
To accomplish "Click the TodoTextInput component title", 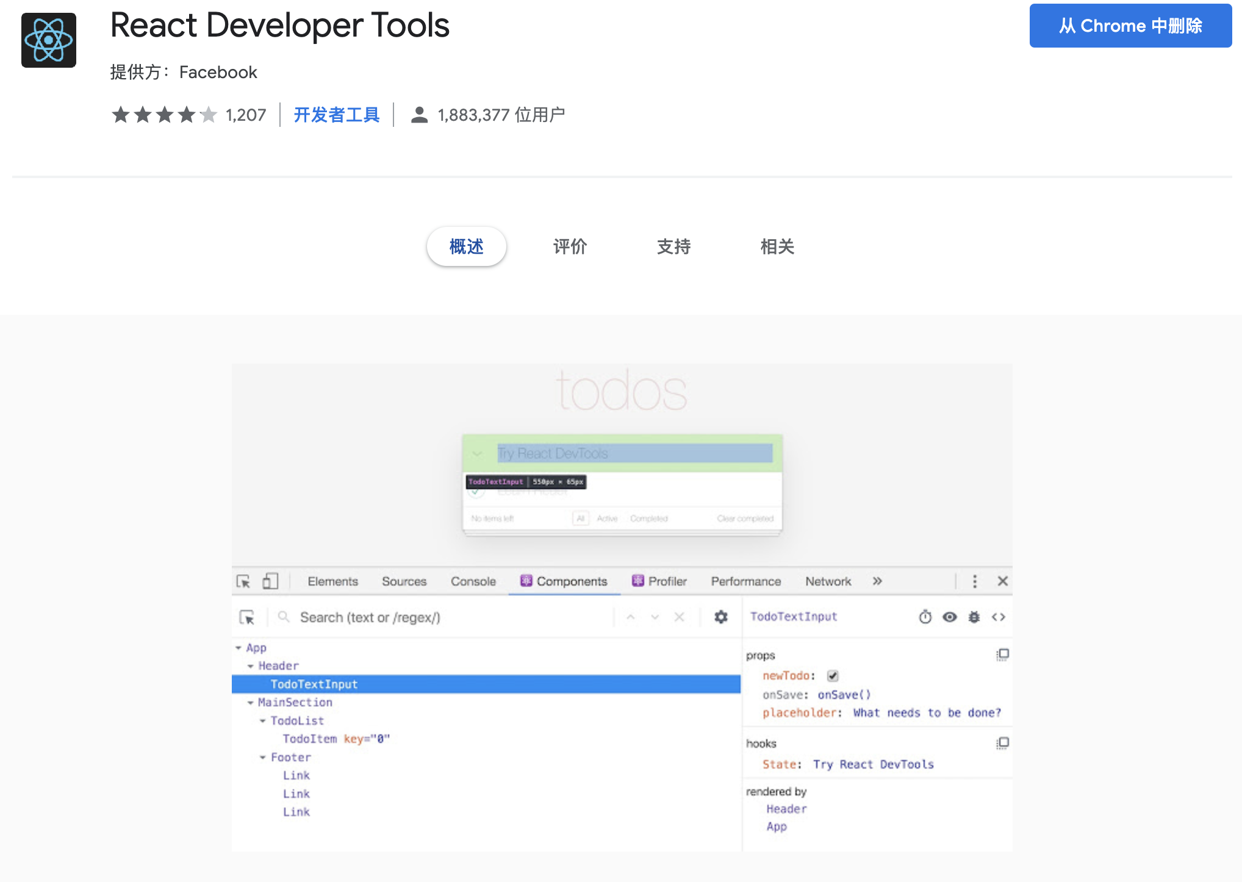I will [x=794, y=616].
